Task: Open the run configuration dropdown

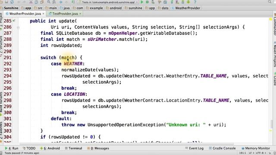Action: click(108, 2)
